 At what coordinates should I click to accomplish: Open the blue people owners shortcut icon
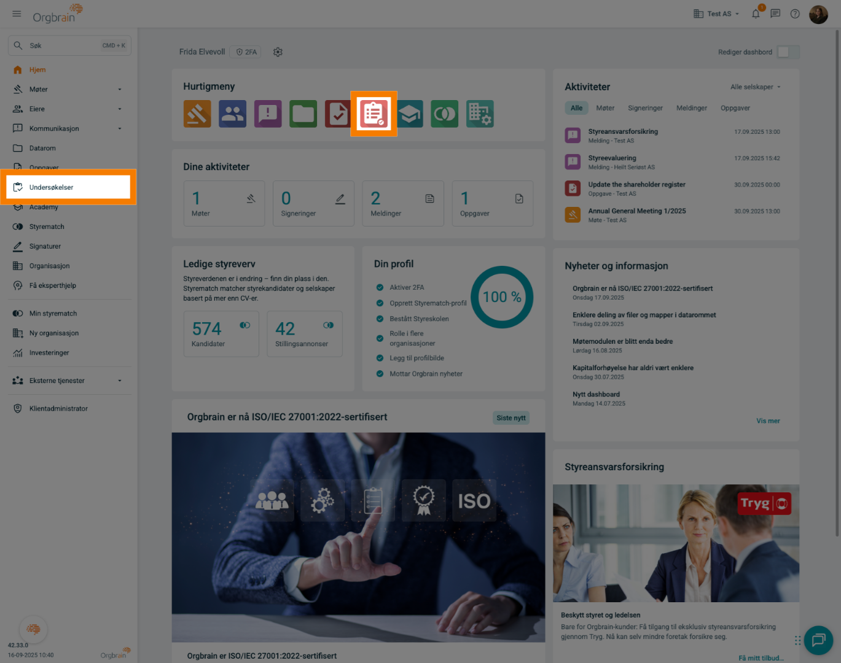(x=232, y=114)
